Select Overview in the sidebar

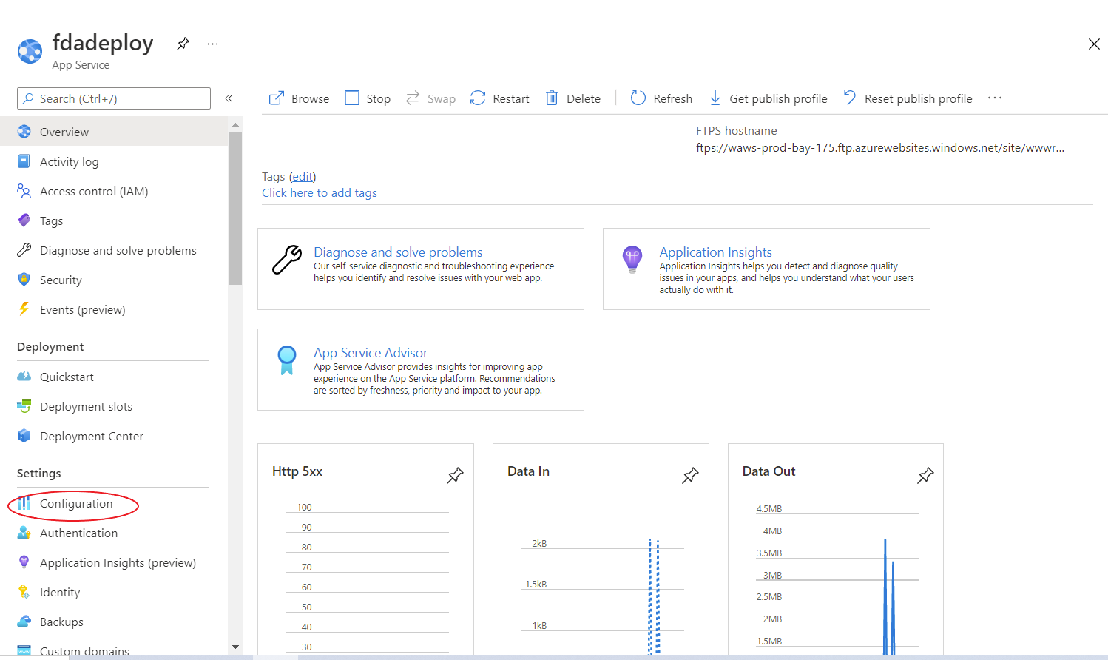(x=114, y=132)
